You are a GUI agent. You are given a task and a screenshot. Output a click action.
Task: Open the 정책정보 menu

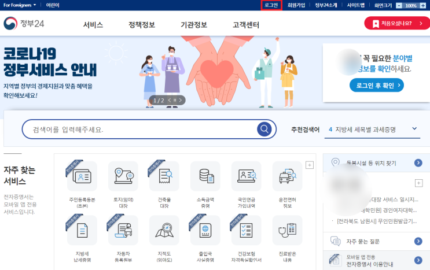point(142,25)
